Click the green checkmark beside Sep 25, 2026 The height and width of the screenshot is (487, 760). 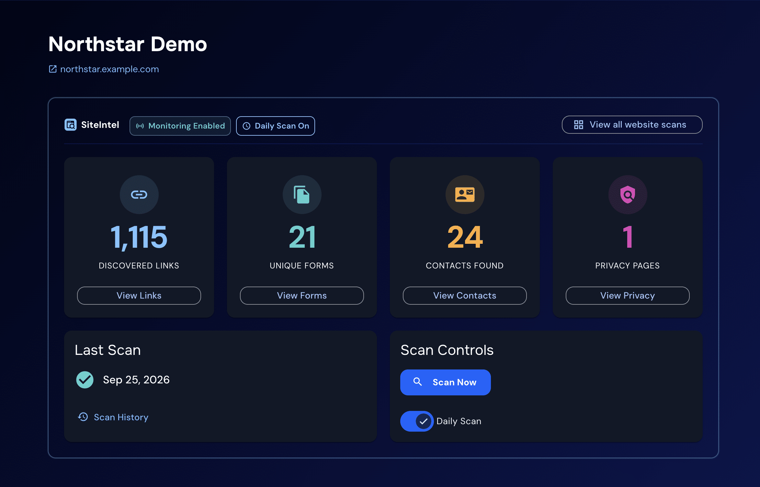pyautogui.click(x=85, y=380)
